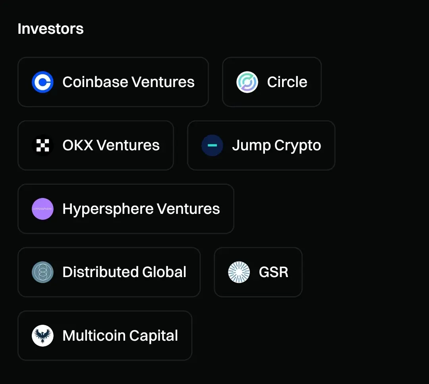Click the Multicoin Capital phoenix icon
The width and height of the screenshot is (429, 384).
click(43, 336)
